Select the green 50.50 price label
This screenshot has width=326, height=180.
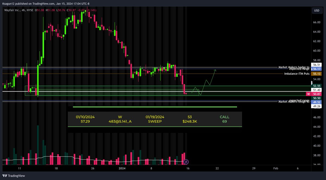(x=317, y=98)
